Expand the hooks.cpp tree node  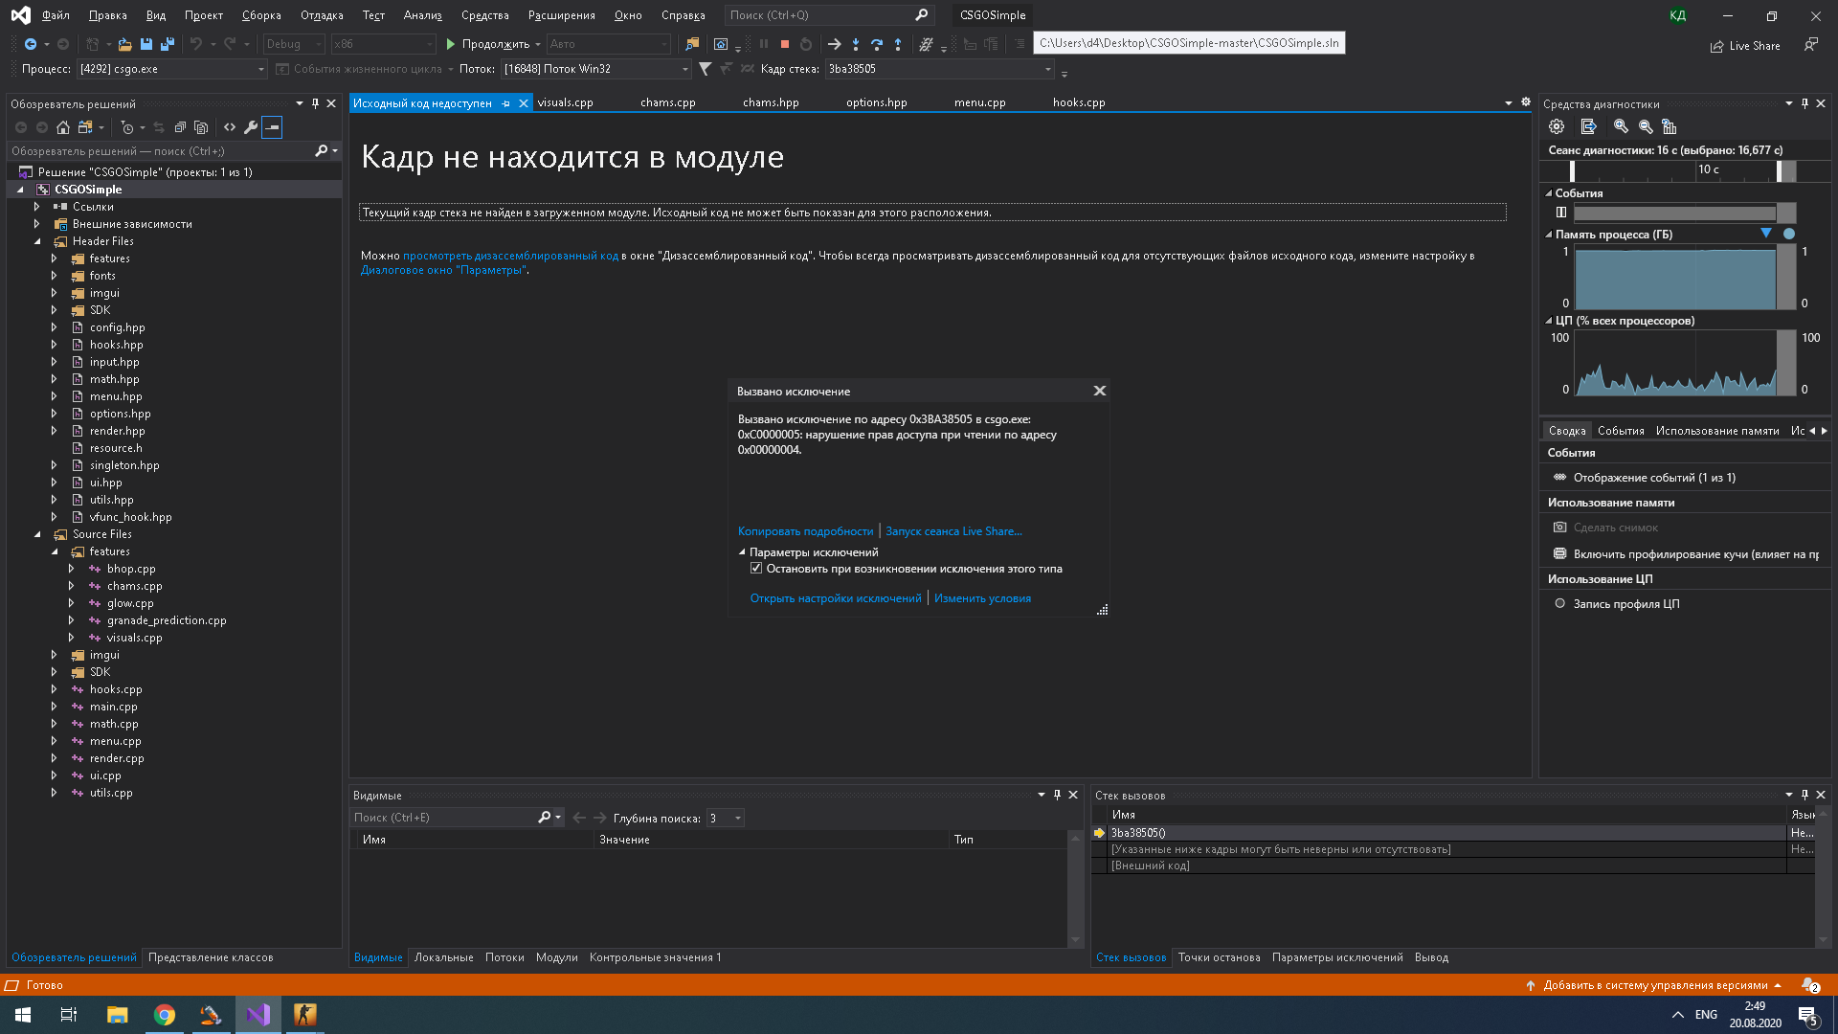point(55,689)
